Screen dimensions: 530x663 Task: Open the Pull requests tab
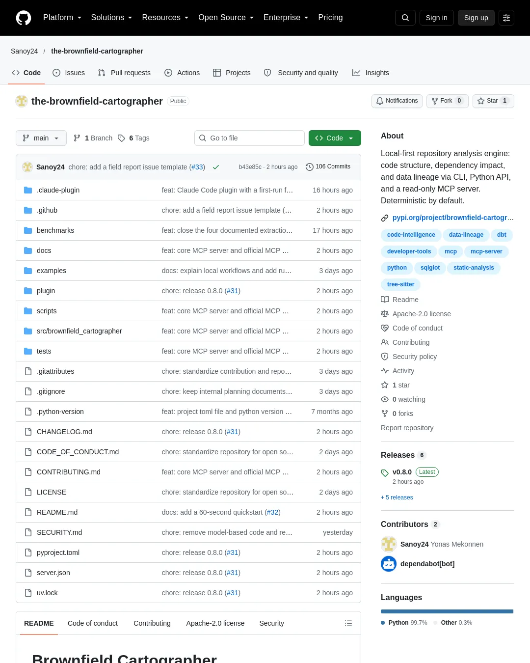click(124, 73)
